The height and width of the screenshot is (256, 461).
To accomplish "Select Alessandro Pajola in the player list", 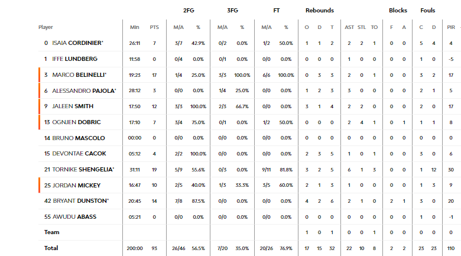I will tap(84, 90).
